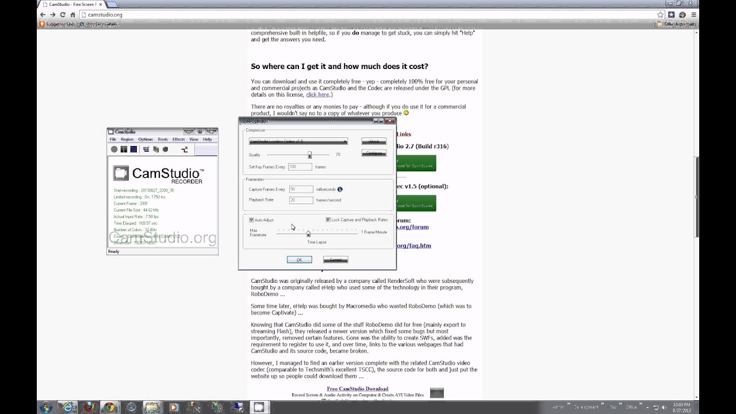The width and height of the screenshot is (736, 414).
Task: Pause the CamStudio recording
Action: 124,149
